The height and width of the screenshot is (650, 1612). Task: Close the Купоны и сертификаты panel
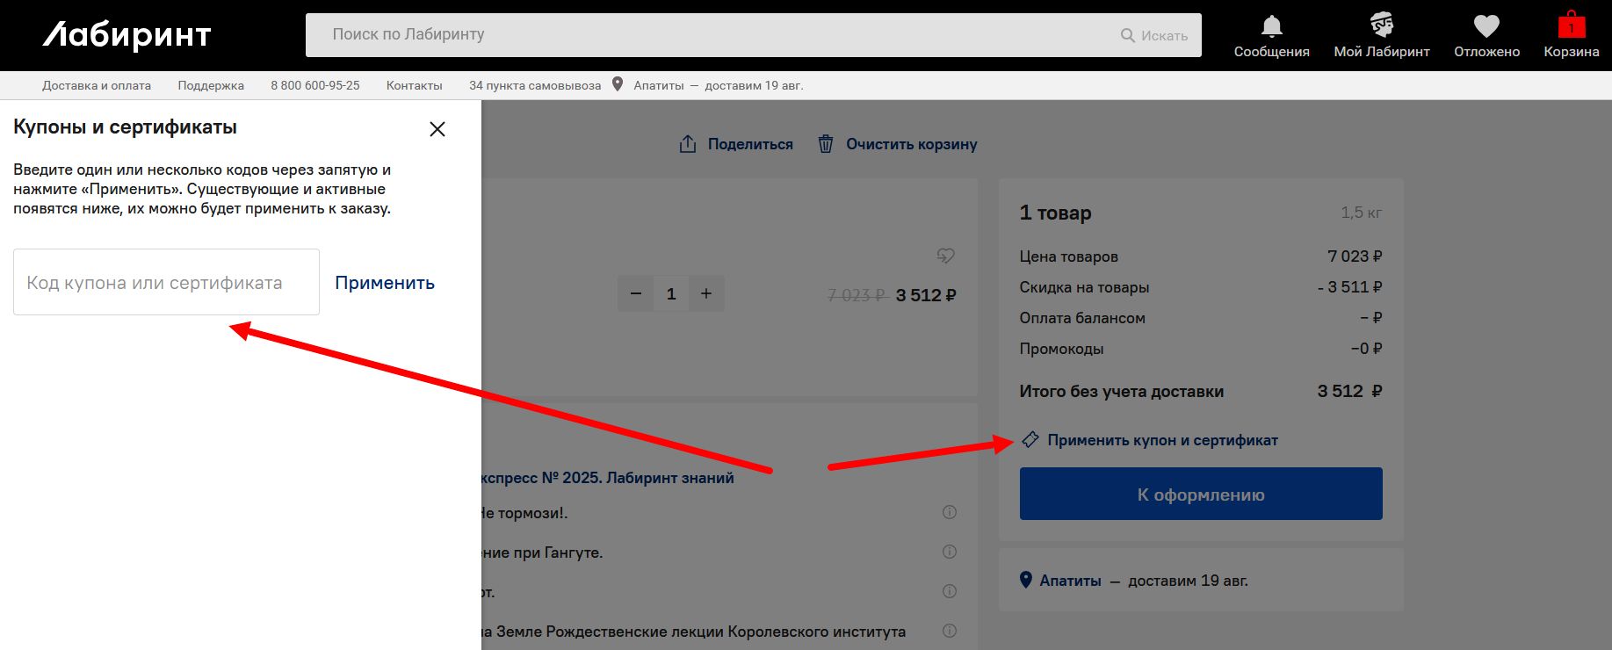437,129
